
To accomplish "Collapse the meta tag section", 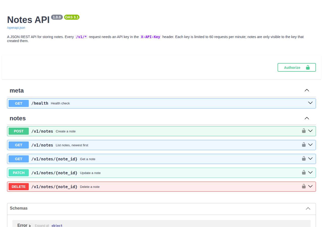I will 307,90.
